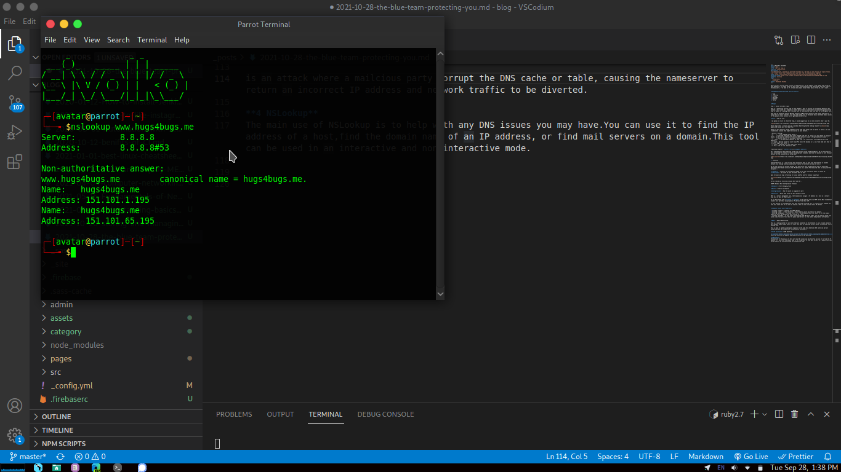Click the Synchronize Changes icon in status bar

click(60, 457)
